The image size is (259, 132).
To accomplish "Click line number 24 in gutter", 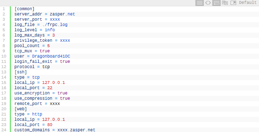I will [4, 130].
